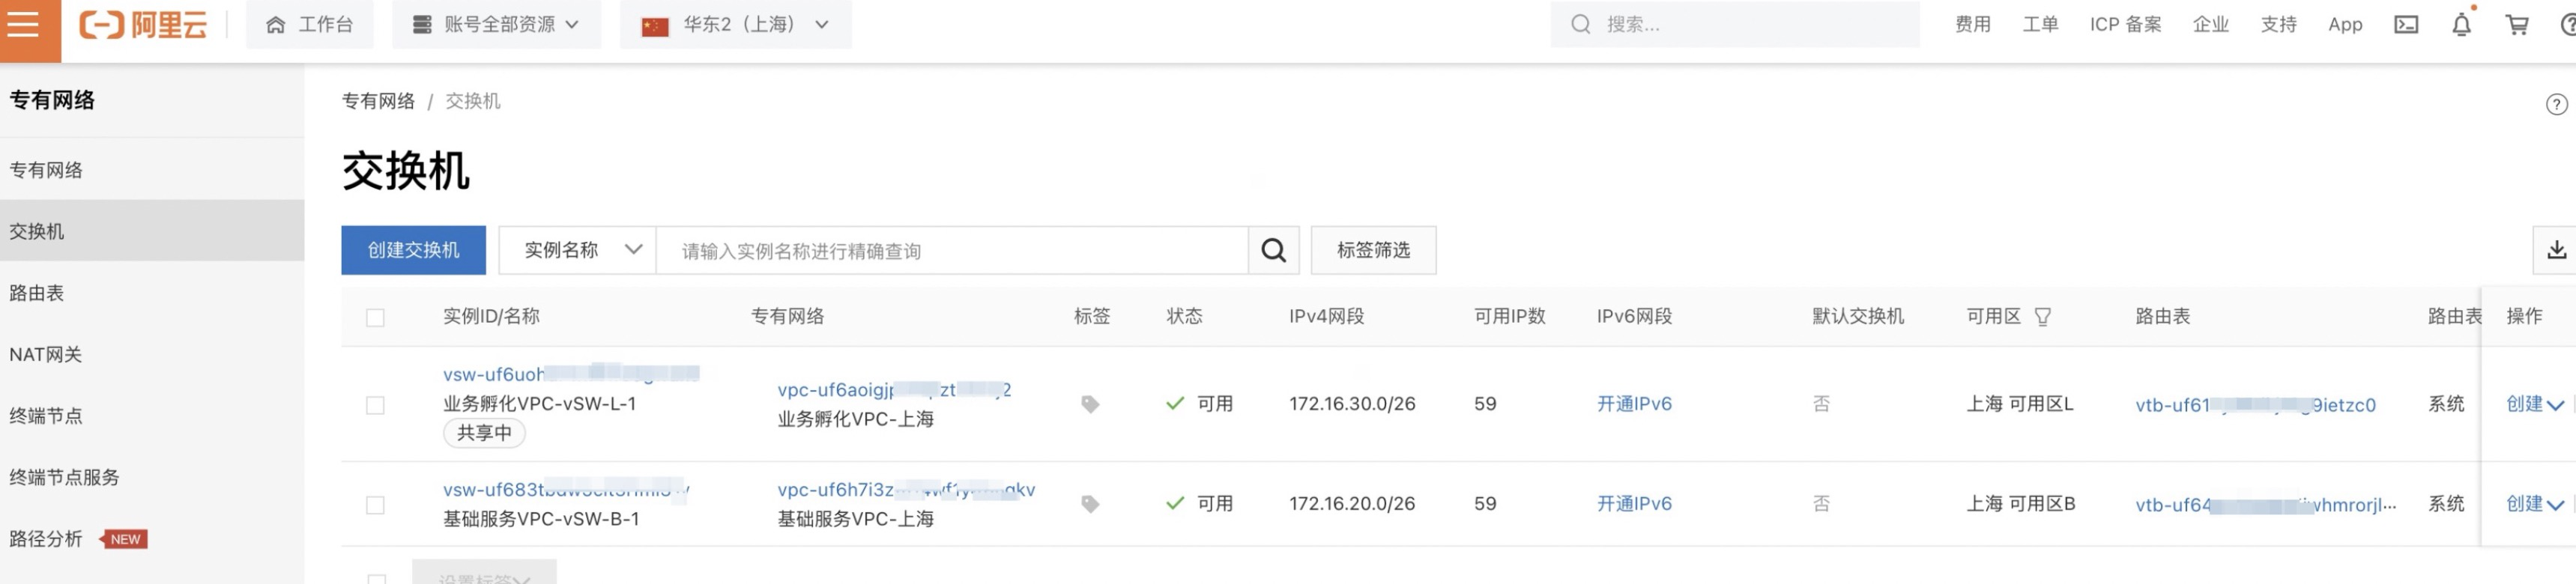Click the availability zone filter funnel
Image resolution: width=2576 pixels, height=584 pixels.
(2042, 317)
